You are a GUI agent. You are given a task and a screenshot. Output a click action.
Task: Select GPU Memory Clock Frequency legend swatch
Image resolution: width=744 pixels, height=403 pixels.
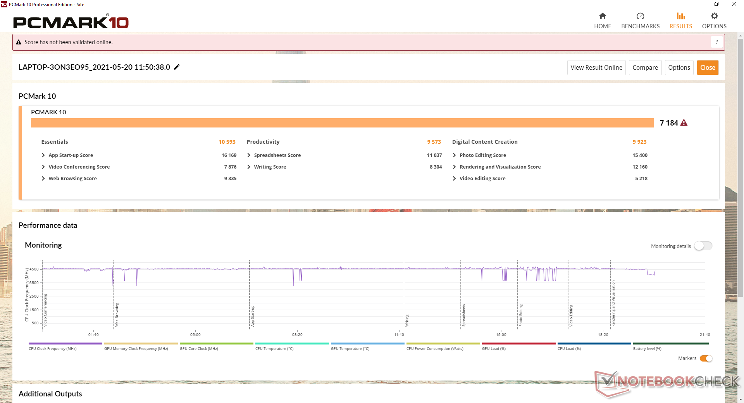pos(141,343)
